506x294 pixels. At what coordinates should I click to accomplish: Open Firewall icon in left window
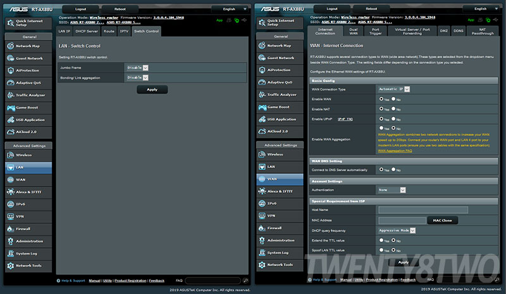[x=10, y=228]
